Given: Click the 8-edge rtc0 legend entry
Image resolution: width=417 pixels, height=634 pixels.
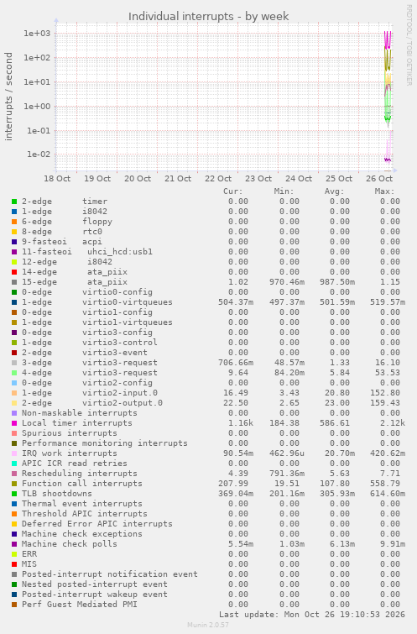Looking at the screenshot, I should tap(62, 232).
